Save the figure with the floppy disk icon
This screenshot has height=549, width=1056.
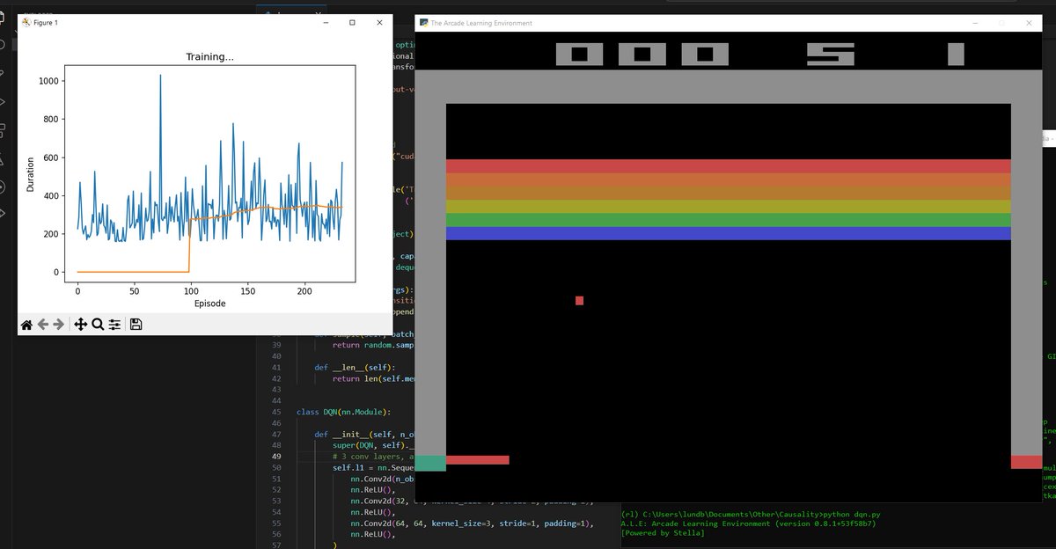(x=136, y=325)
